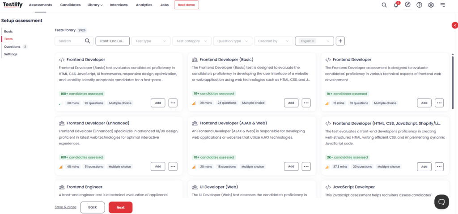This screenshot has height=214, width=458.
Task: Click the red collapse arrow at right edge
Action: [x=455, y=25]
